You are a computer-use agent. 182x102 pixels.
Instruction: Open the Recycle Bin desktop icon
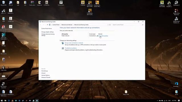click(x=3, y=3)
